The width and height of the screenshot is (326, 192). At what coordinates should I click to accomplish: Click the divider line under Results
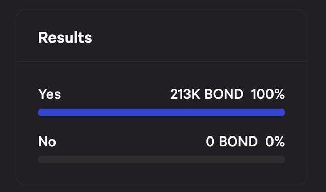161,61
